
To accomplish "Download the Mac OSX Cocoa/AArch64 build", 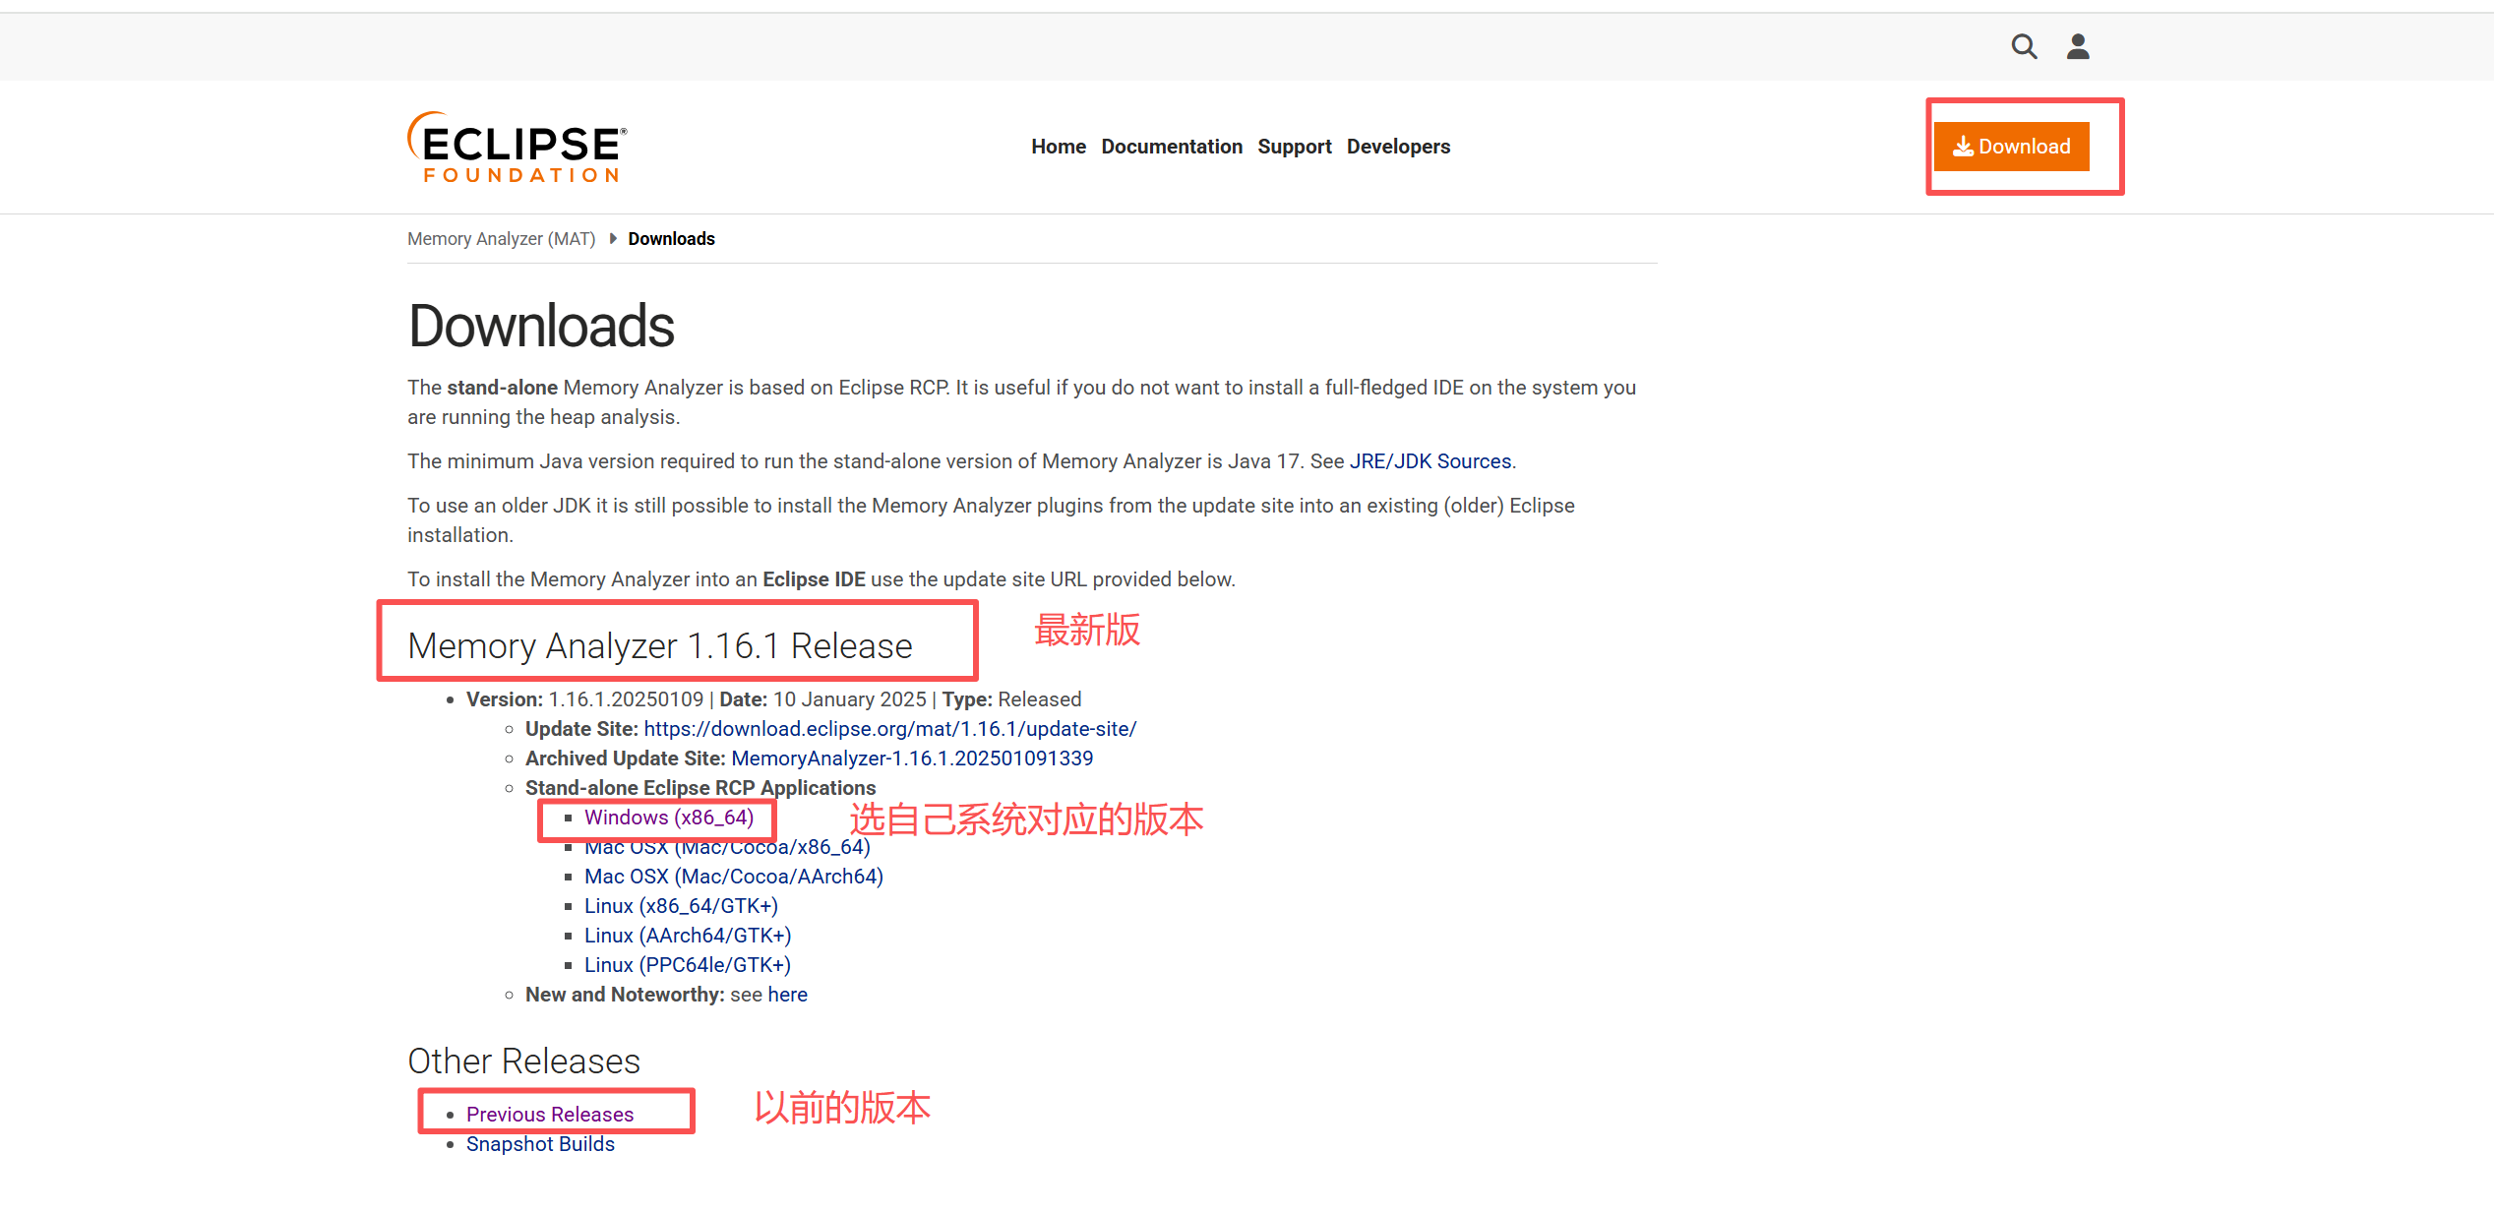I will 733,877.
